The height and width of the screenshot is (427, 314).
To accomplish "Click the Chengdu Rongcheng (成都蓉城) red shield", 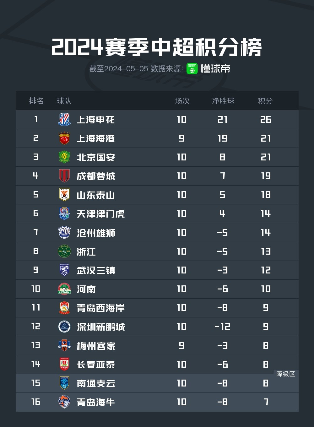I will [64, 176].
